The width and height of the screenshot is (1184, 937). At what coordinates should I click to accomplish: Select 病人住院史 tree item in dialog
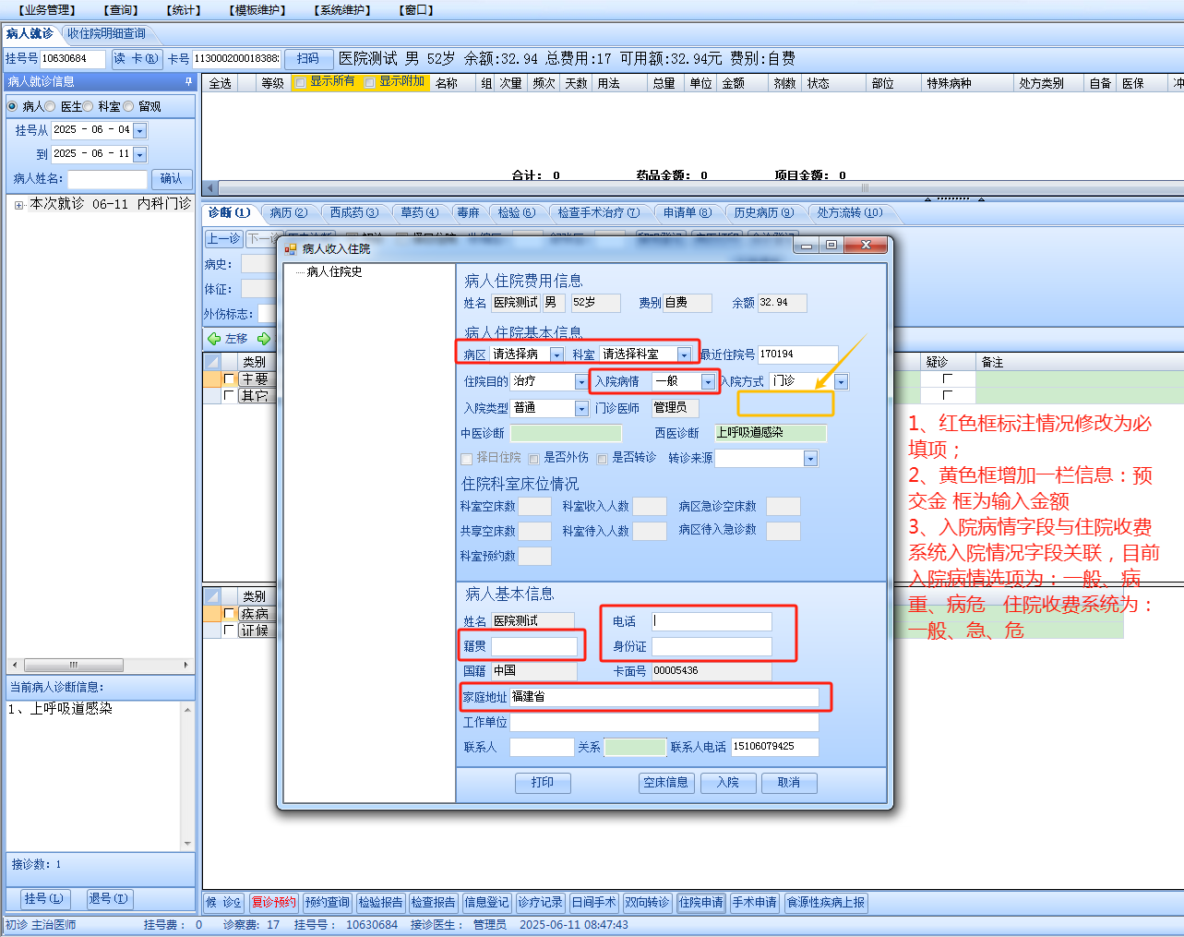(334, 272)
